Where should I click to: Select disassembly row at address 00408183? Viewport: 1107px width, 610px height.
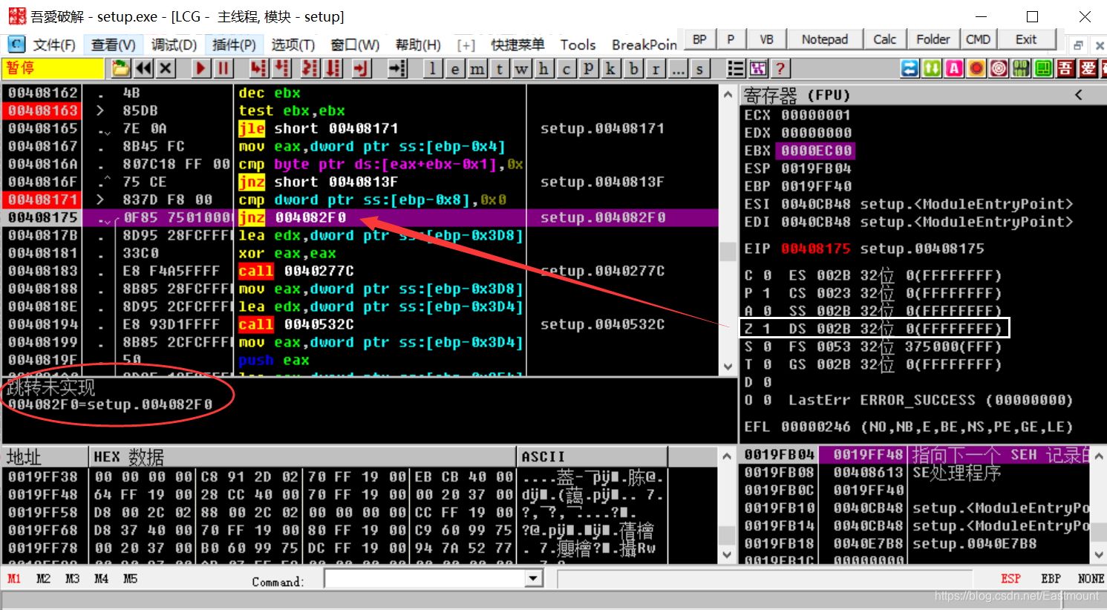(360, 271)
